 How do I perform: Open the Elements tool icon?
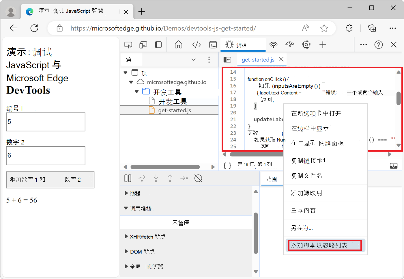pos(197,45)
